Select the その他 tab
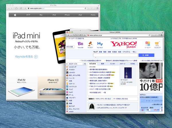The width and height of the screenshot is (172, 128). [132, 64]
